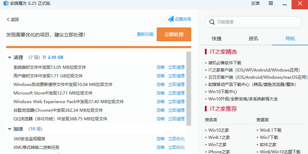Collapse the 清理 section
Image resolution: width=308 pixels, height=154 pixels.
(x=10, y=57)
